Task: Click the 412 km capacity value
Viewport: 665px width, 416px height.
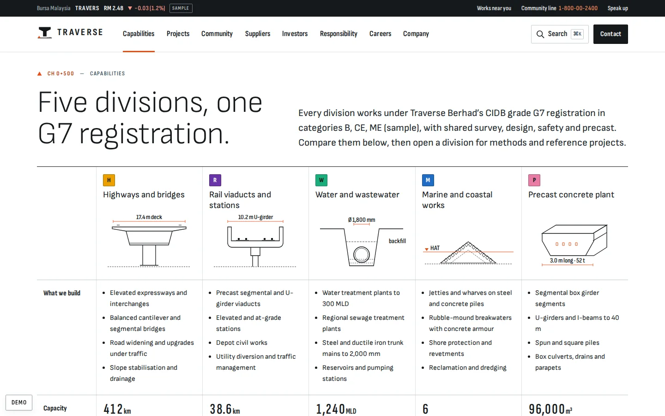Action: click(117, 409)
